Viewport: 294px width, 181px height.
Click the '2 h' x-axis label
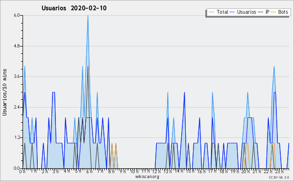[x=45, y=171]
